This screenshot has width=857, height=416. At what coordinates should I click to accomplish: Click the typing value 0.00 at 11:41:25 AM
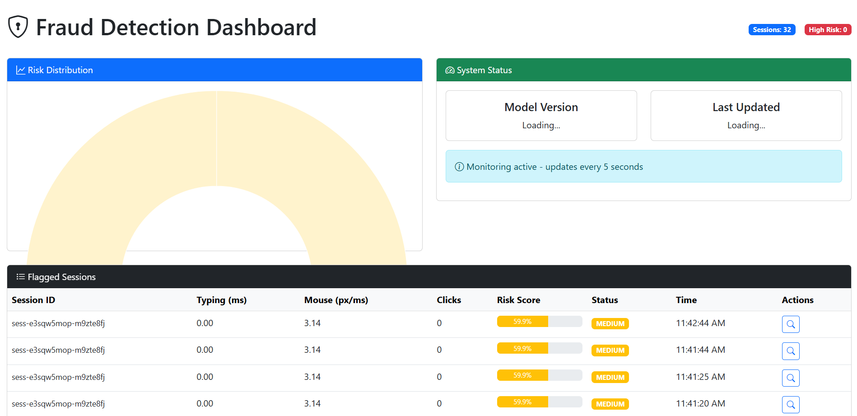(205, 377)
